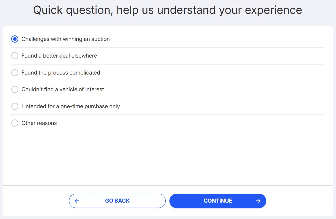The image size is (336, 219).
Task: Select radio for 'Couldn't find a vehicle of interest'
Action: point(15,89)
